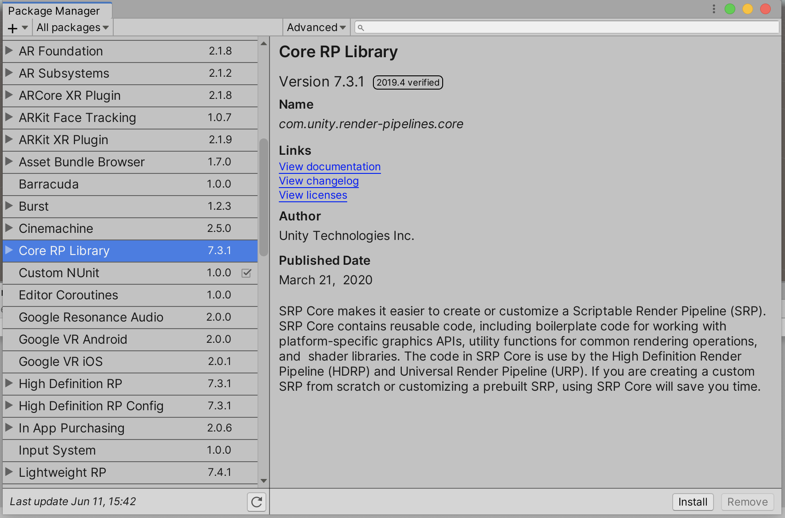This screenshot has height=518, width=785.
Task: Expand the AR Foundation package
Action: point(8,51)
